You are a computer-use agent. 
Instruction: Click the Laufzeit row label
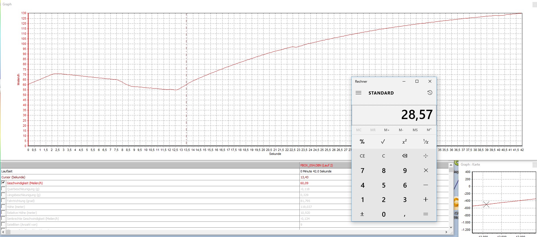[7, 171]
